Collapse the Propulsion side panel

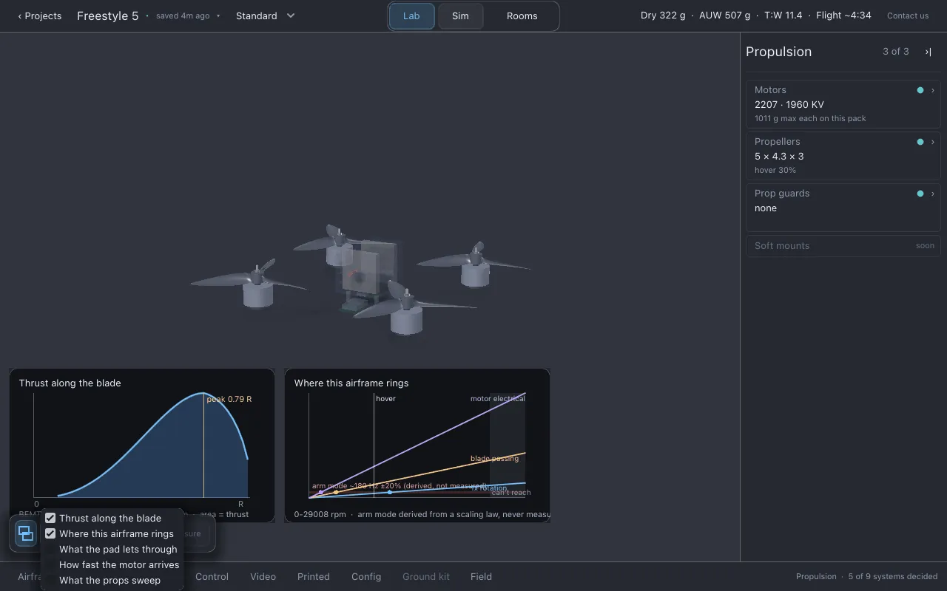(x=928, y=52)
